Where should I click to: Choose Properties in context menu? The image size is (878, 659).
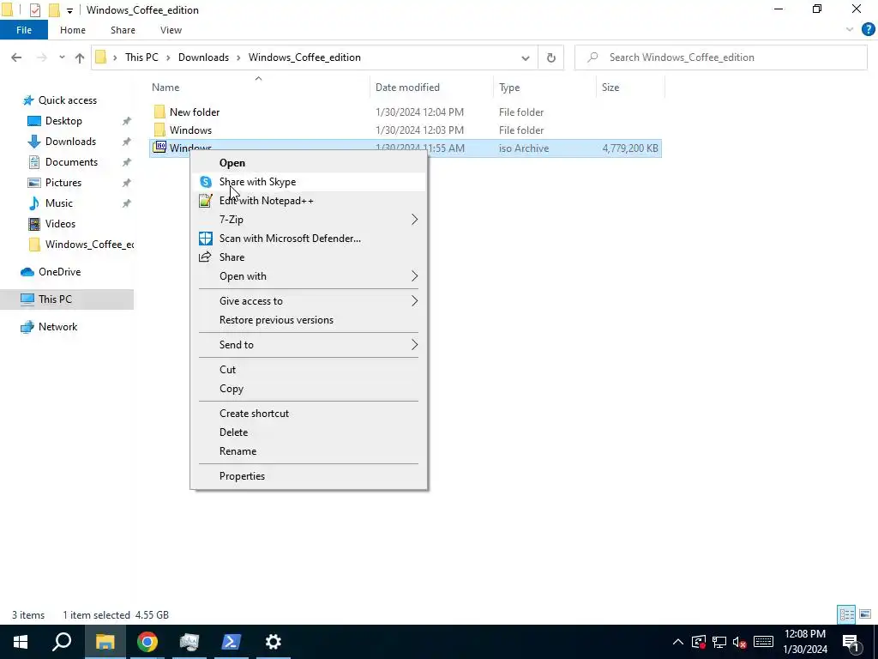pos(309,476)
